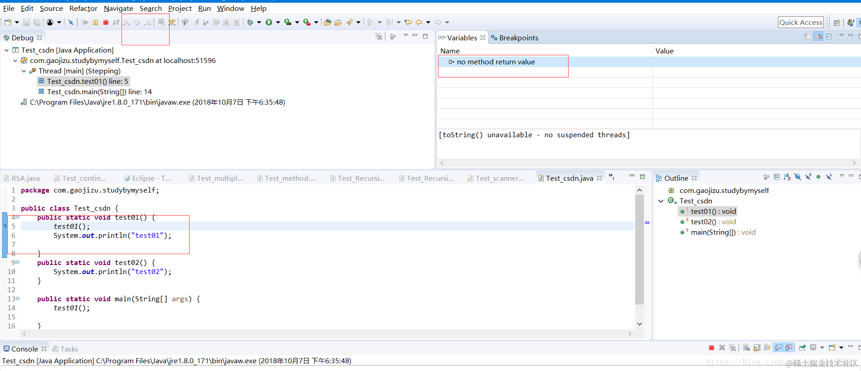Screen dimensions: 861x371
Task: Open Debug launch dropdown arrow
Action: (259, 22)
